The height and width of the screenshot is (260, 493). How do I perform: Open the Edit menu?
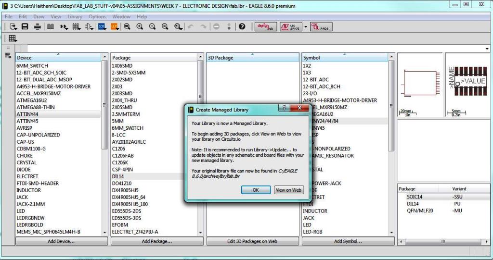click(x=23, y=17)
